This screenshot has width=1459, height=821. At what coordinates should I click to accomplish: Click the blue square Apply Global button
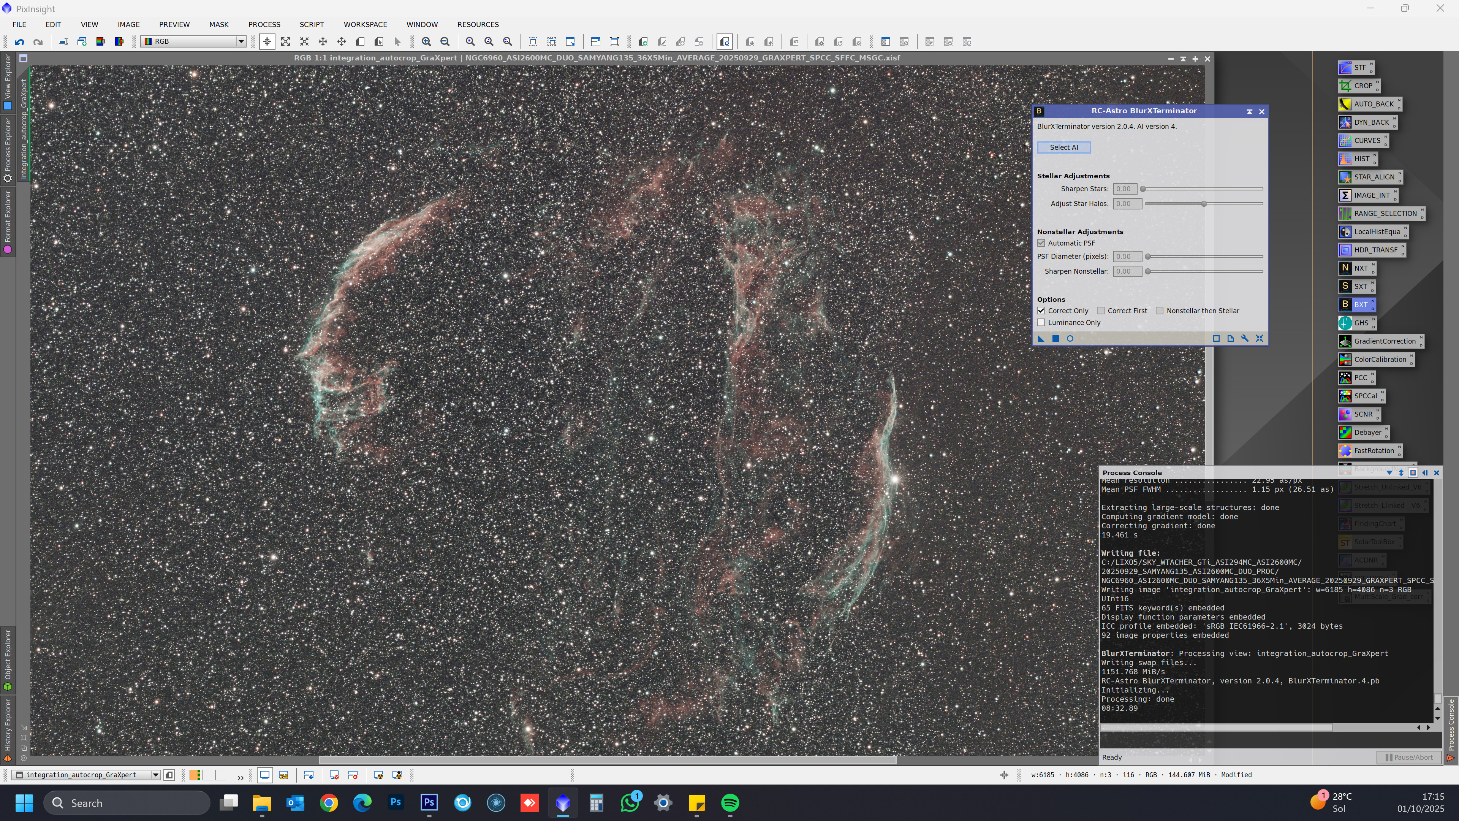pos(1055,338)
